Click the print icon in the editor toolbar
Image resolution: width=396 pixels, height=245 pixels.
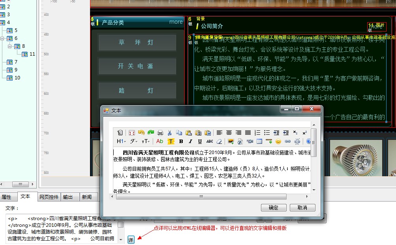[160, 132]
